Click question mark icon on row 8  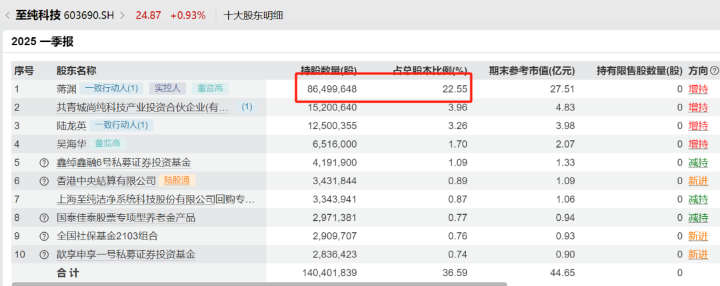pos(44,217)
